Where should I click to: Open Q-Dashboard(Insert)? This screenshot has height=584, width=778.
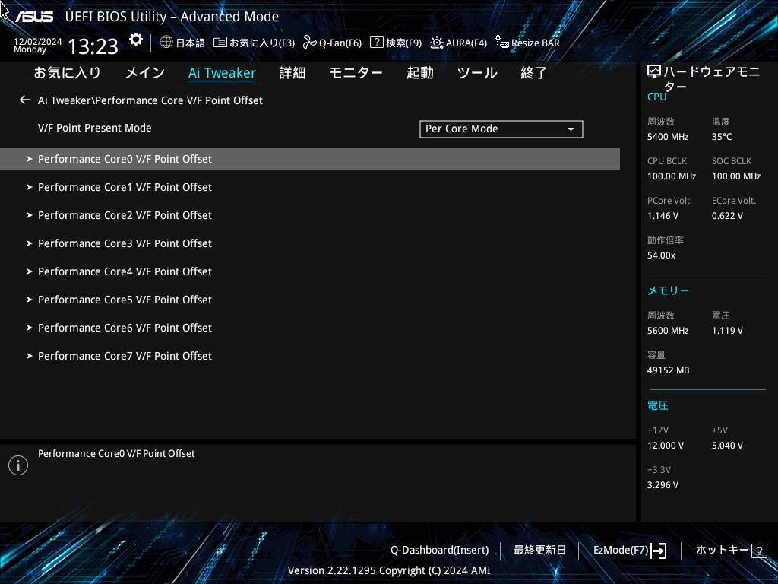(x=440, y=551)
